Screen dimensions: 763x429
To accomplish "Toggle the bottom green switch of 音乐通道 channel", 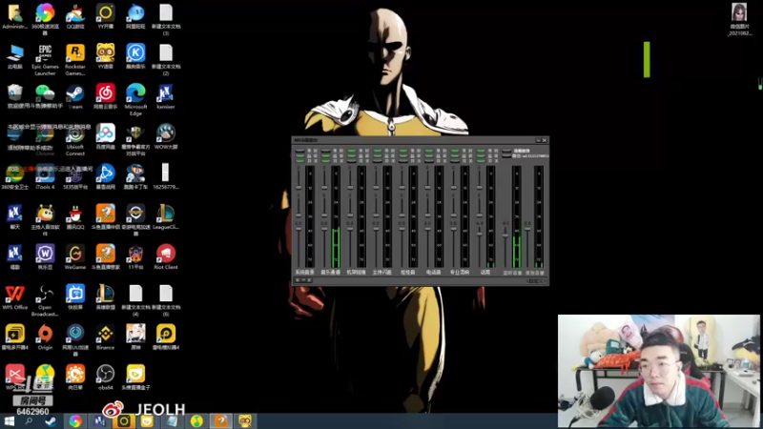I will [x=325, y=160].
